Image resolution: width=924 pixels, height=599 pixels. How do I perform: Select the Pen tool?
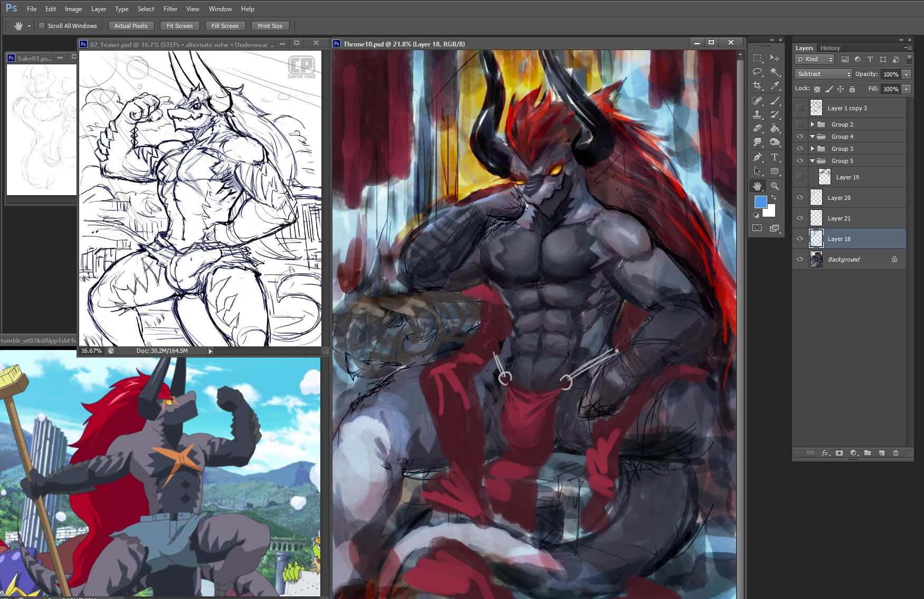(757, 157)
